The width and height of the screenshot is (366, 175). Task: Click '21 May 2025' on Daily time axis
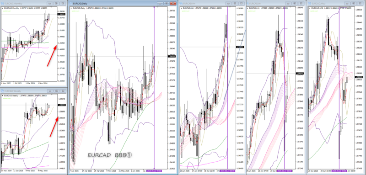(x=124, y=171)
